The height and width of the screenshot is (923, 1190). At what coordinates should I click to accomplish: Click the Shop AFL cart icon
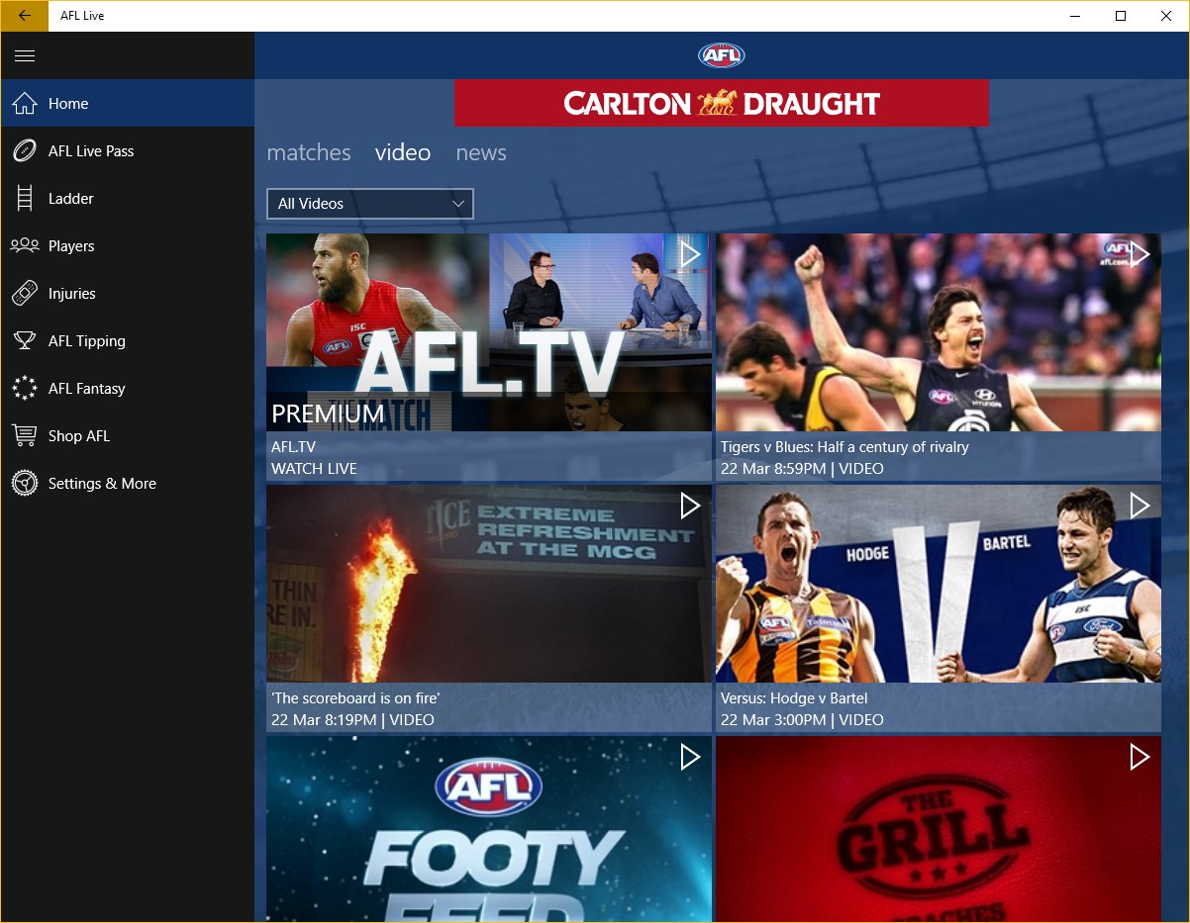(24, 435)
